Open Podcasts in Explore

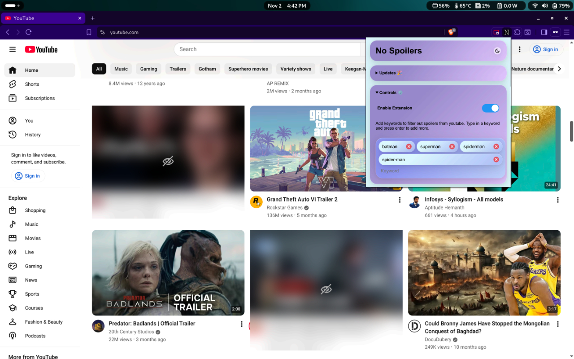(x=40, y=336)
